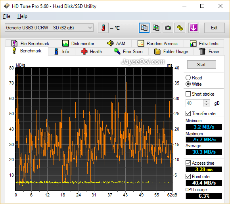Viewport: 230px width, 204px height.
Task: Start the benchmark test
Action: (x=201, y=65)
